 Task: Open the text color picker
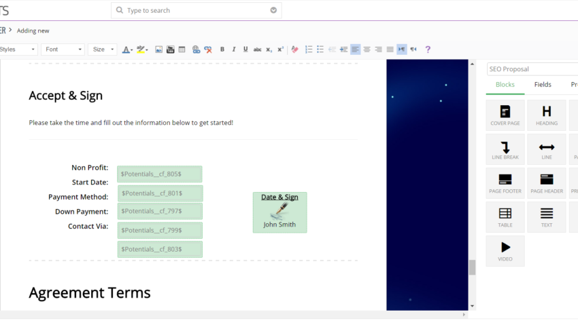click(x=127, y=50)
